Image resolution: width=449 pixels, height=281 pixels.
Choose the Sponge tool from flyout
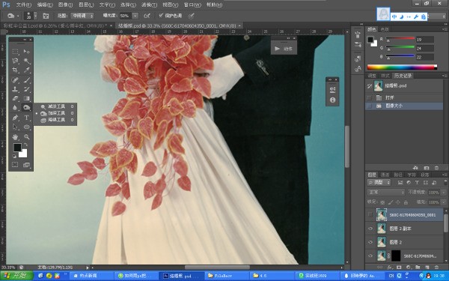57,120
